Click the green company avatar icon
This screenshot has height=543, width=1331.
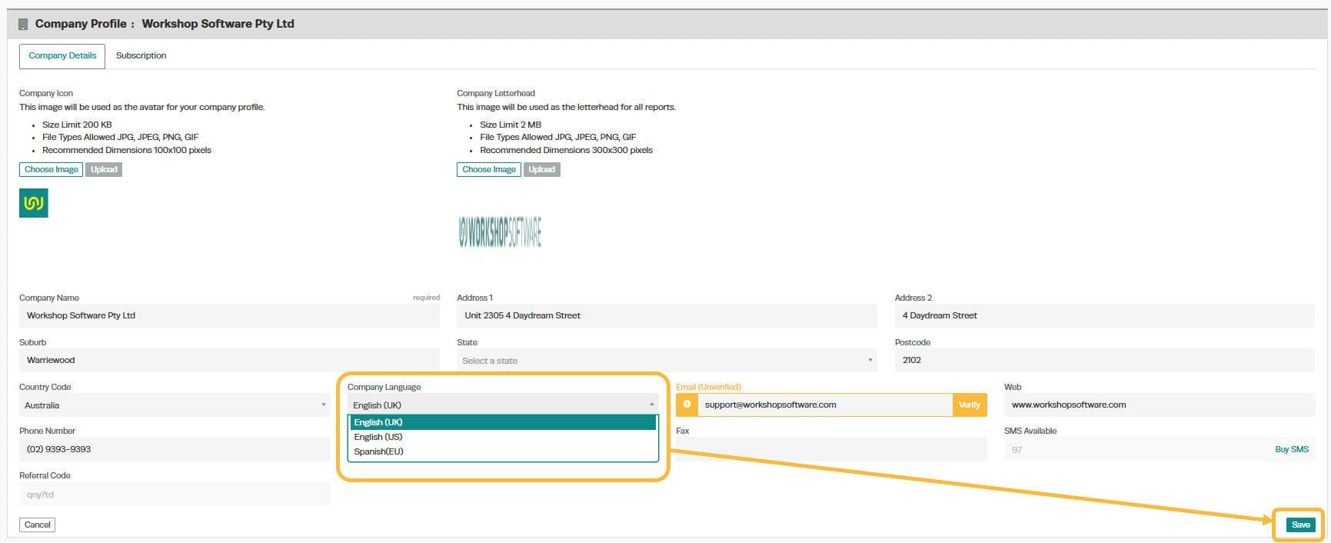[34, 203]
